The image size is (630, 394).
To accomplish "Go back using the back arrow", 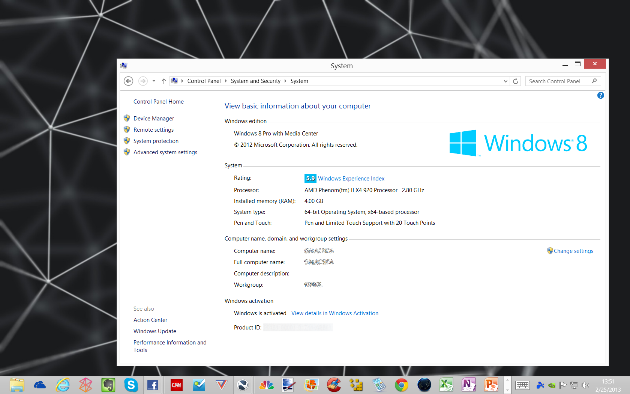I will [x=128, y=81].
